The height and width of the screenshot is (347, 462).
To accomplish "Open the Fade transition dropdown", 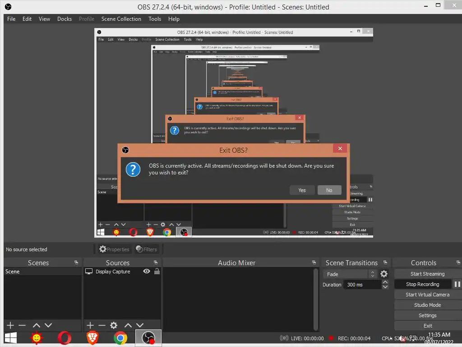I will (350, 274).
